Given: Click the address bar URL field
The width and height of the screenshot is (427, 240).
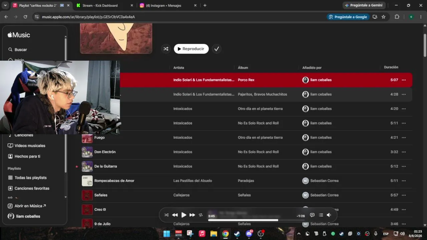Looking at the screenshot, I should coord(180,17).
